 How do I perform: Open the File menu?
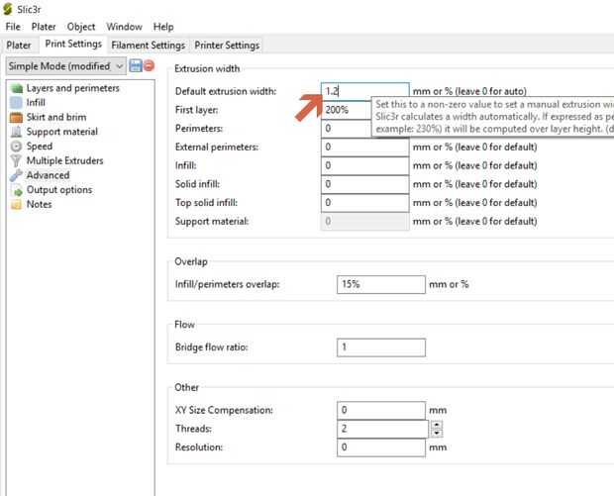point(13,27)
